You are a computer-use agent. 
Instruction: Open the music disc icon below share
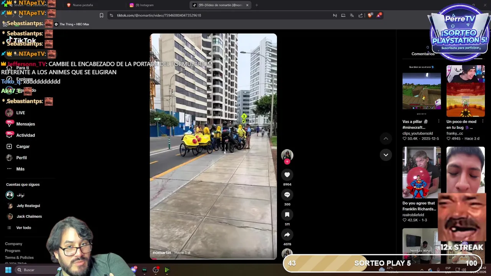point(287,253)
